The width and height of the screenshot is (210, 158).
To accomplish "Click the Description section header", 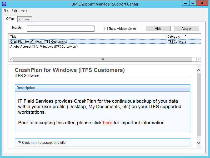I will 102,88.
